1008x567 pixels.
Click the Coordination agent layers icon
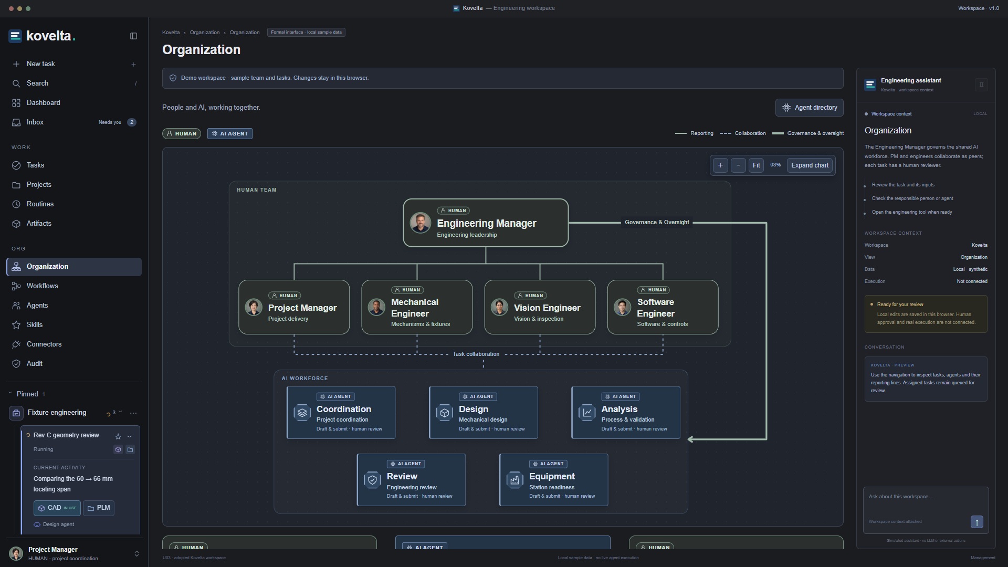pyautogui.click(x=302, y=413)
